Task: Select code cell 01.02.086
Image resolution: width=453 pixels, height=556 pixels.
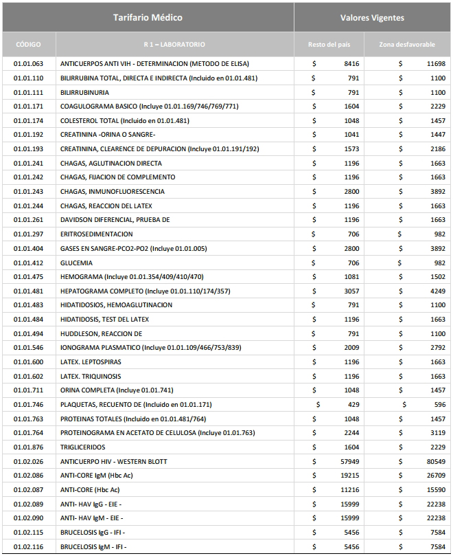Action: (x=28, y=476)
